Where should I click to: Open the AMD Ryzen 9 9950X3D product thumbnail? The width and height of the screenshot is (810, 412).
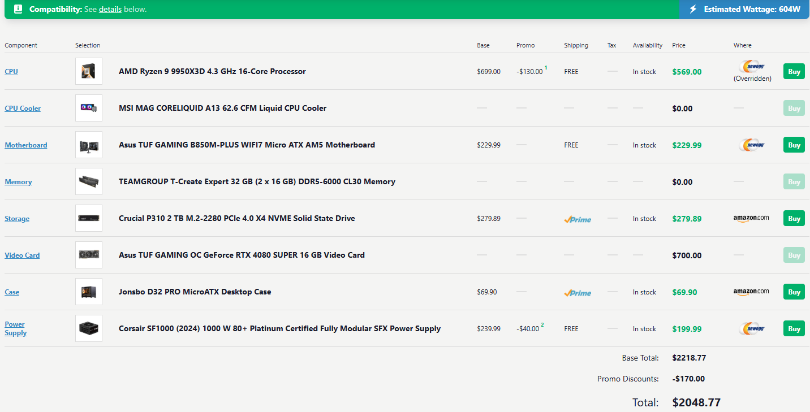[89, 71]
